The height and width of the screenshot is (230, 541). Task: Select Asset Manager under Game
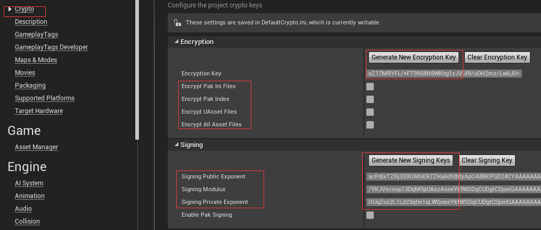[36, 147]
